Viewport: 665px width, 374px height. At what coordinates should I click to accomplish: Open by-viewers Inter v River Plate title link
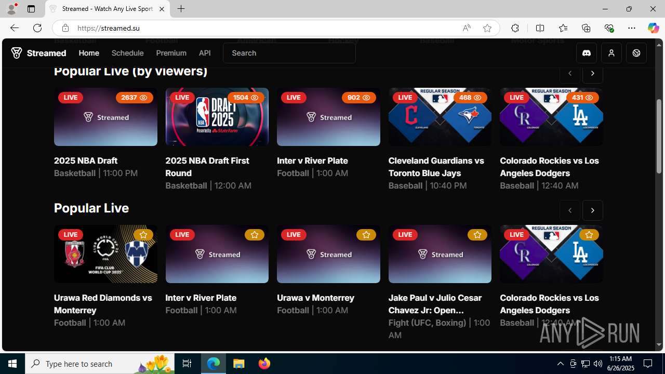[x=312, y=161]
